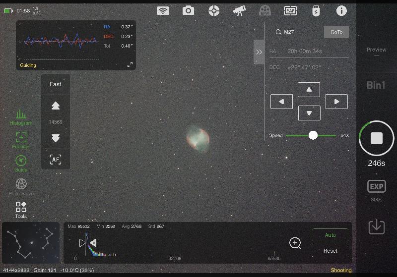Click the 4144x2822 resolution text

tap(16, 270)
